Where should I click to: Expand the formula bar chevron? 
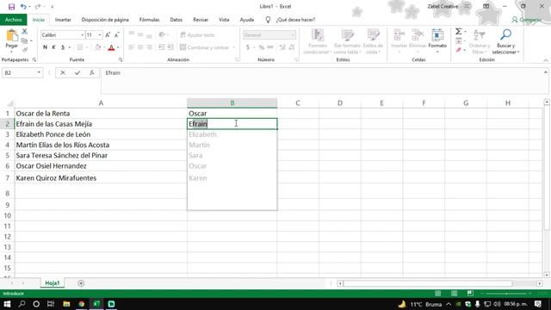coord(545,72)
